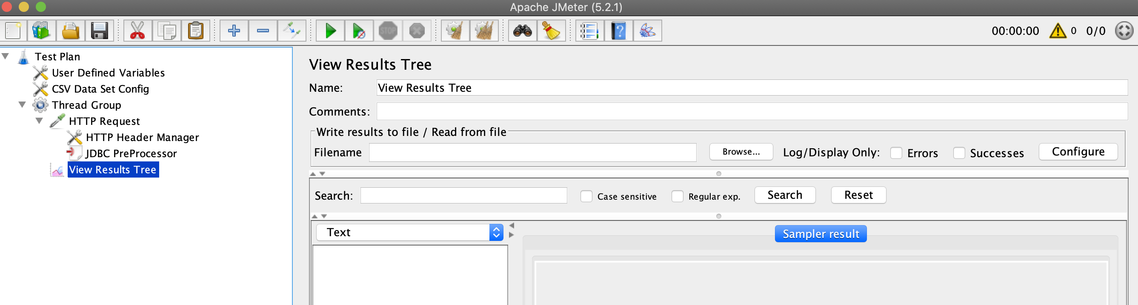Collapse the Thread Group tree node
The image size is (1138, 305).
23,104
